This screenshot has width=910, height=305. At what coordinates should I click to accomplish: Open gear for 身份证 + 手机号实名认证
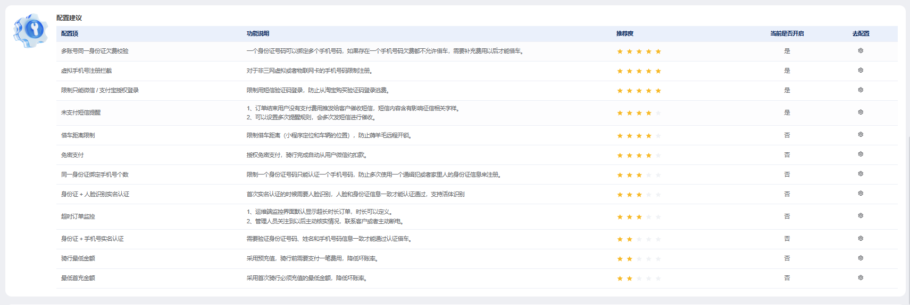pos(861,239)
